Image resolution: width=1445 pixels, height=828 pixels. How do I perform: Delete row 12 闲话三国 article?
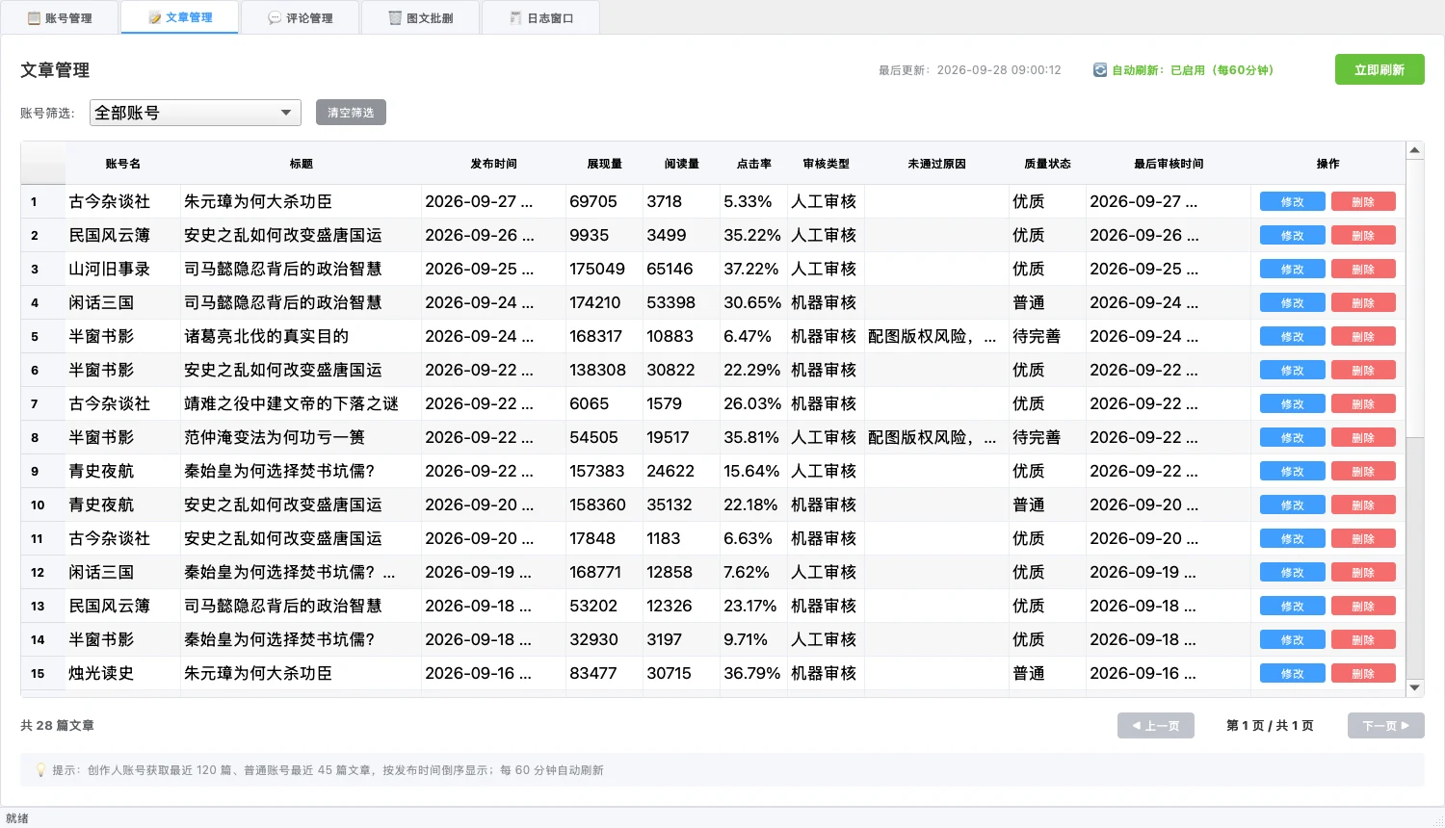pyautogui.click(x=1363, y=573)
